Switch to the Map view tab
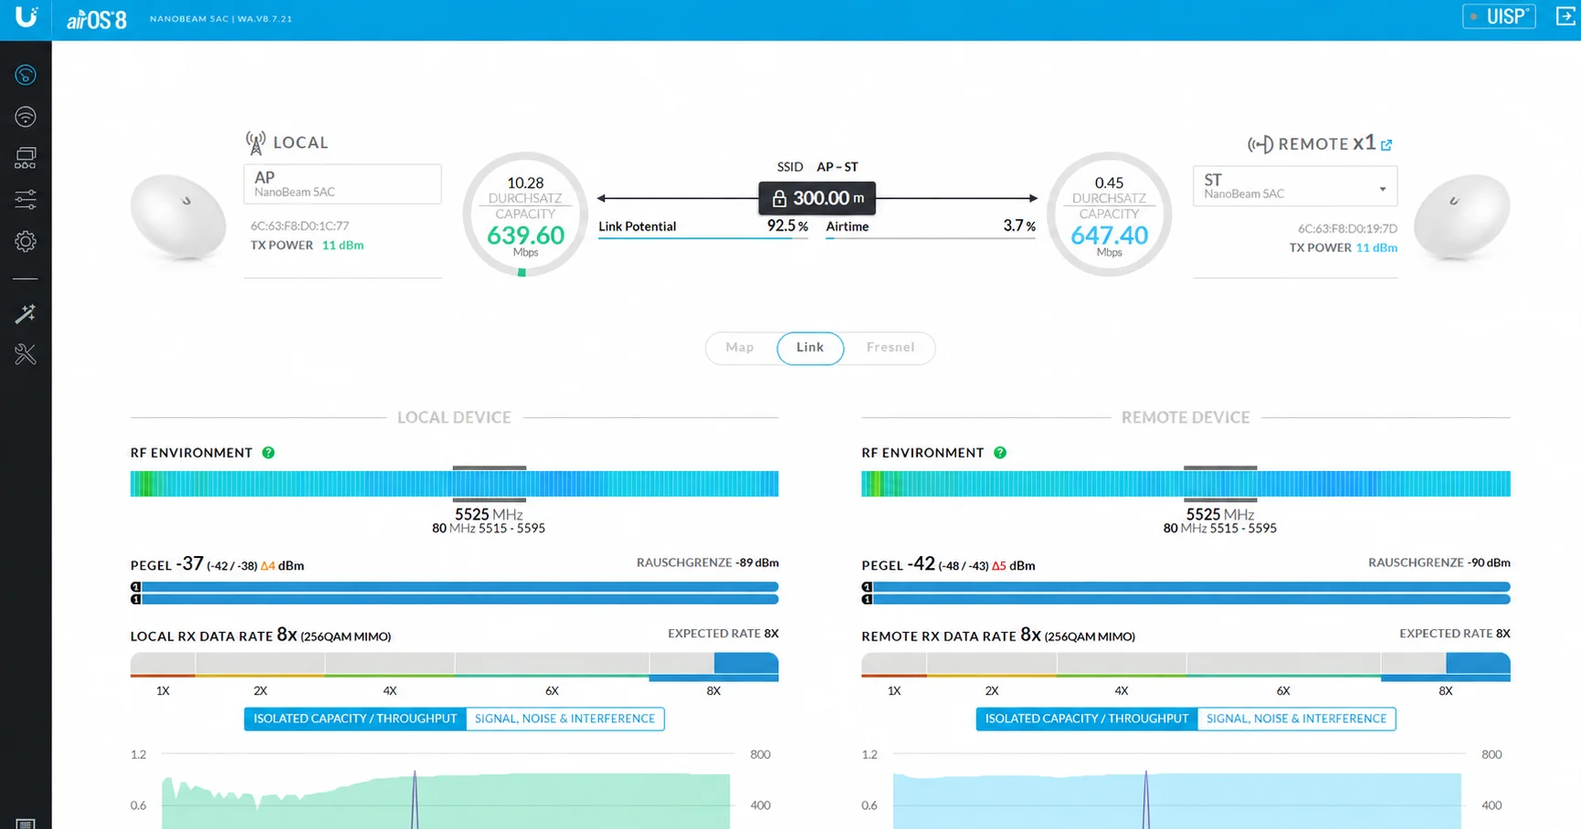The height and width of the screenshot is (829, 1581). point(740,348)
